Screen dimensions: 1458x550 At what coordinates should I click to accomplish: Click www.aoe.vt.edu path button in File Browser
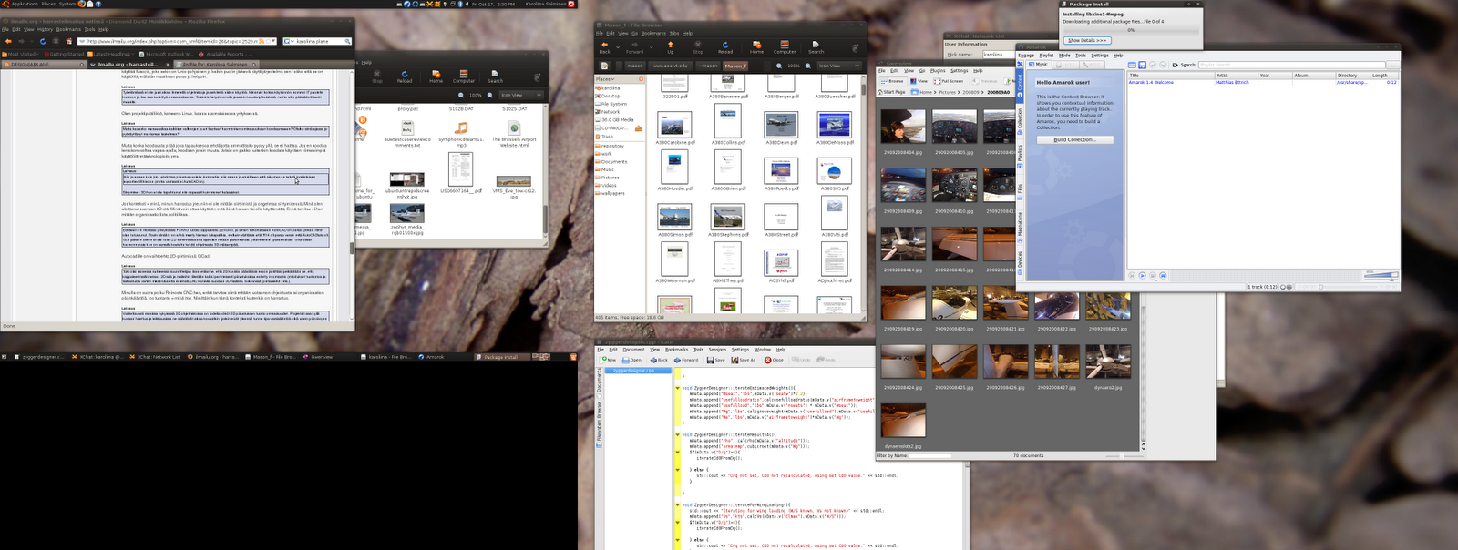670,66
